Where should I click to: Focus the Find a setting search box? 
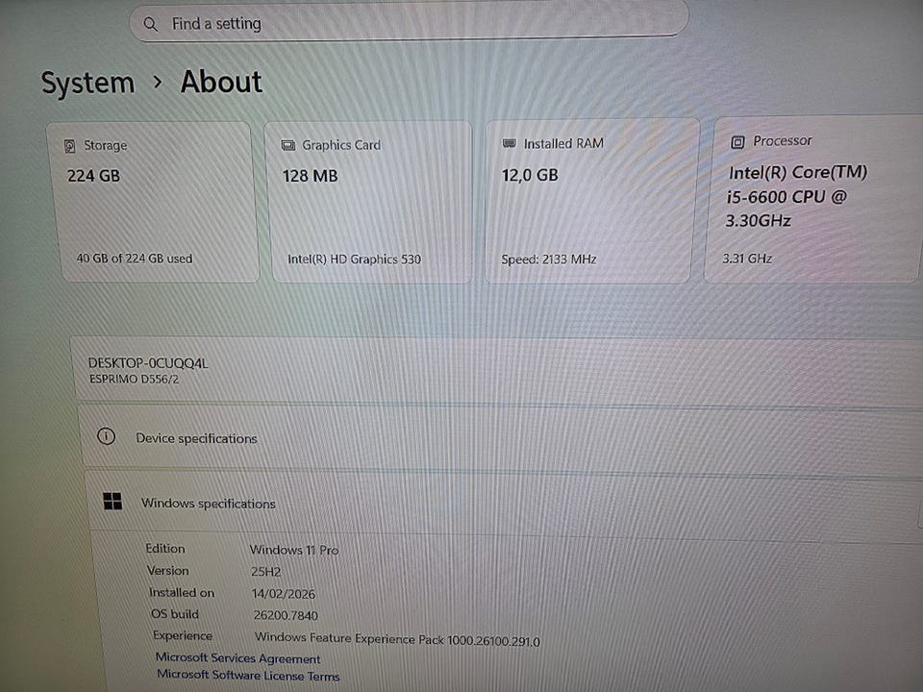[409, 22]
